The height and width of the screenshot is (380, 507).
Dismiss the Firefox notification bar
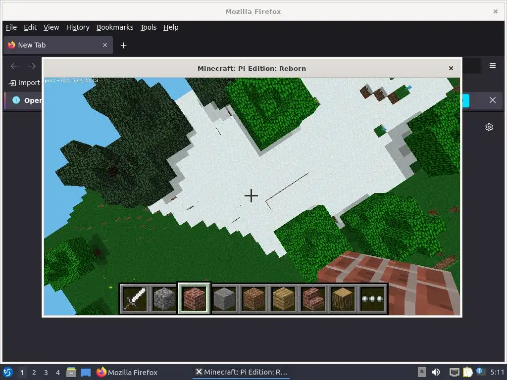tap(493, 100)
